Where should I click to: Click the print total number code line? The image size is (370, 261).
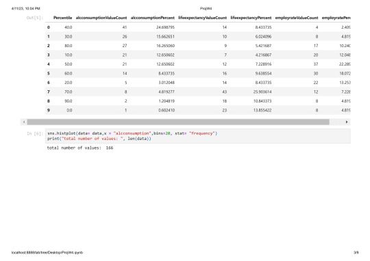(x=99, y=139)
